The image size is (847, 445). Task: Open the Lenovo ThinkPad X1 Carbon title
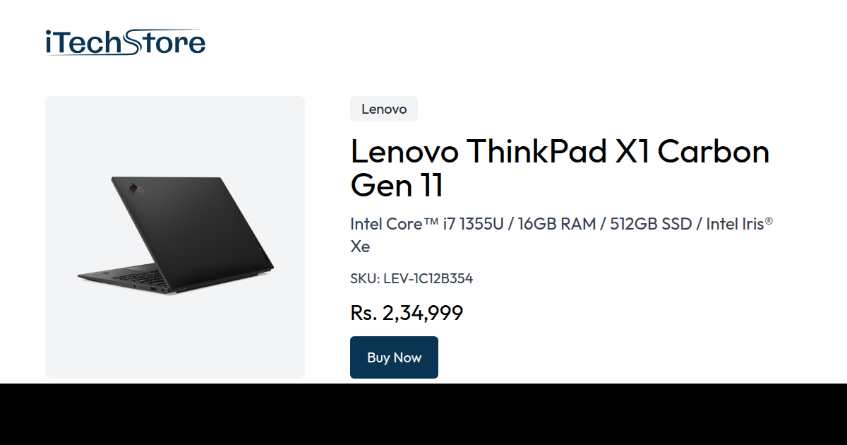[x=560, y=151]
